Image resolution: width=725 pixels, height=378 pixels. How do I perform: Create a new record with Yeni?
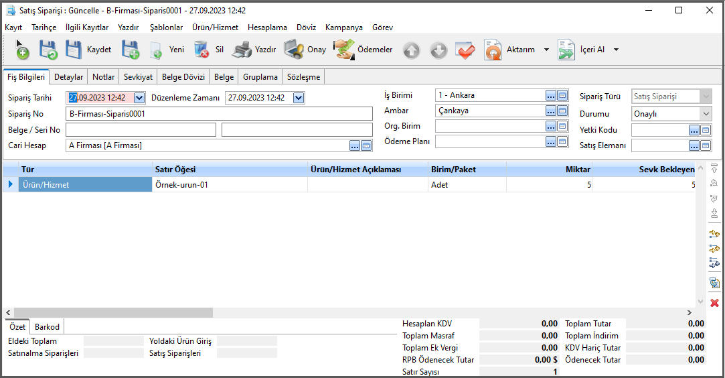coord(167,50)
